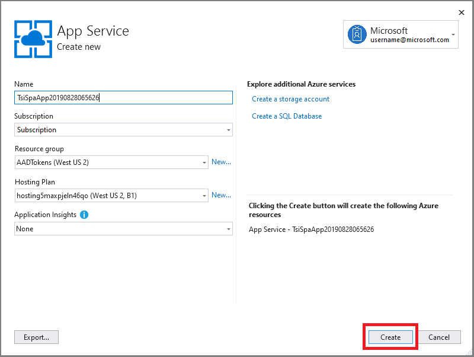The width and height of the screenshot is (474, 357).
Task: Click the Create button
Action: coord(390,337)
